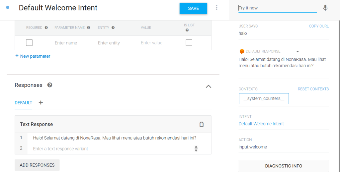Click the help icon next to ENTITY
This screenshot has width=340, height=172.
pyautogui.click(x=113, y=28)
